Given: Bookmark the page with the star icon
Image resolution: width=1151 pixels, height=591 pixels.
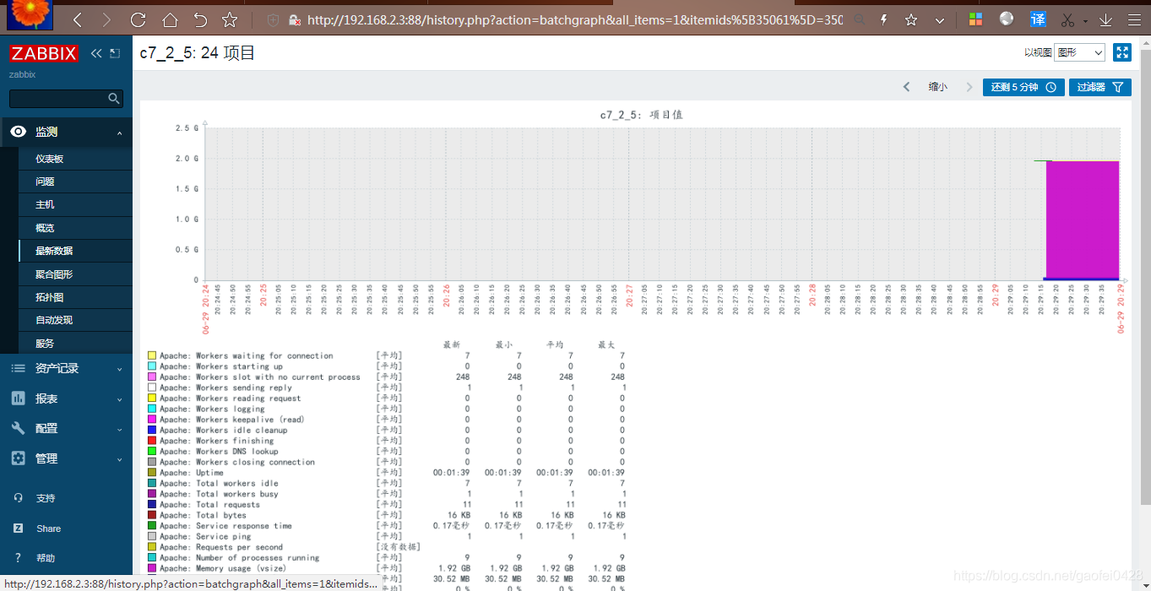Looking at the screenshot, I should (x=230, y=19).
